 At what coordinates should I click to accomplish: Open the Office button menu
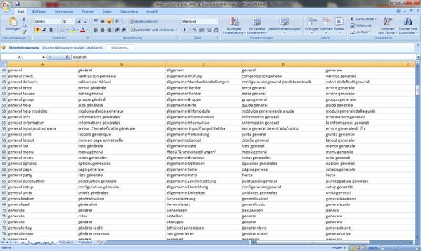pyautogui.click(x=6, y=6)
